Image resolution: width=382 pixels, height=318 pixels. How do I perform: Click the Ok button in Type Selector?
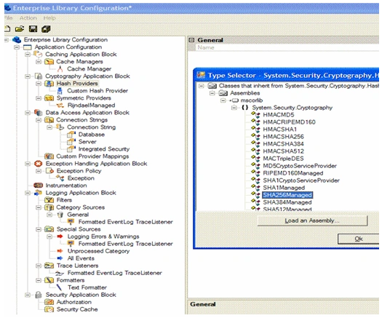(359, 239)
